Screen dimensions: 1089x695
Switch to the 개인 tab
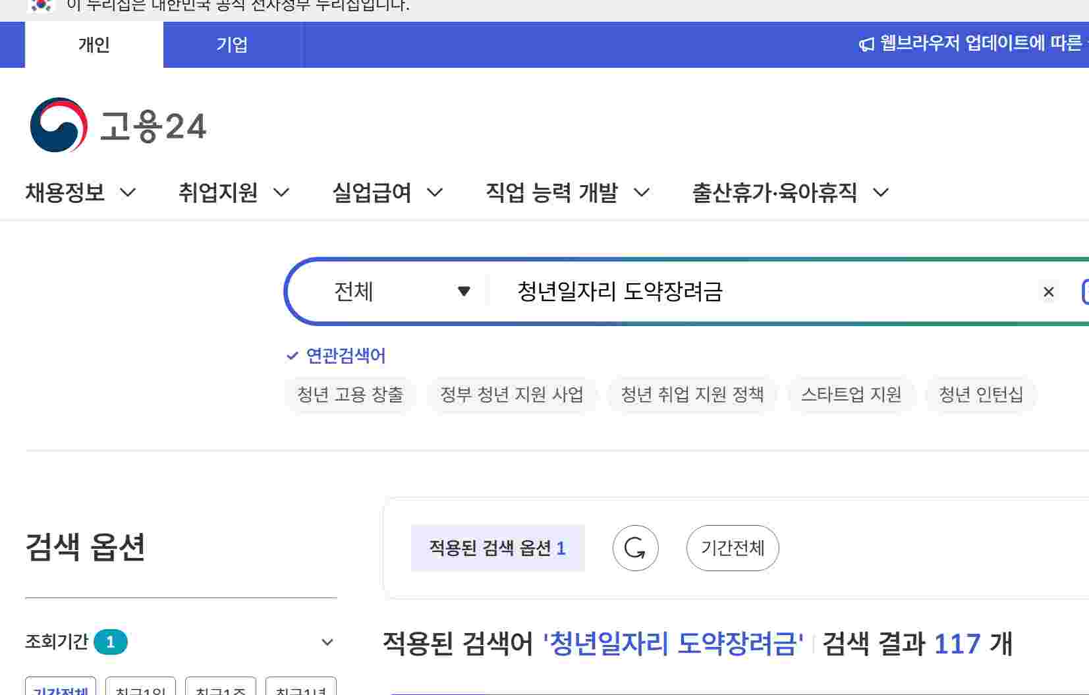[94, 45]
